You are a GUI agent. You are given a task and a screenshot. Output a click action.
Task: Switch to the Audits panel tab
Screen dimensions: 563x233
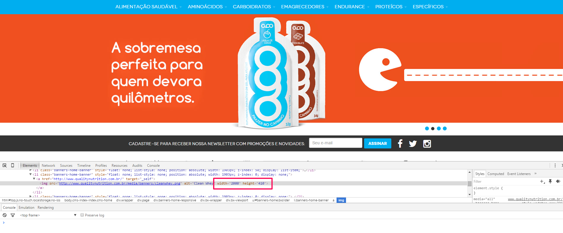click(137, 165)
